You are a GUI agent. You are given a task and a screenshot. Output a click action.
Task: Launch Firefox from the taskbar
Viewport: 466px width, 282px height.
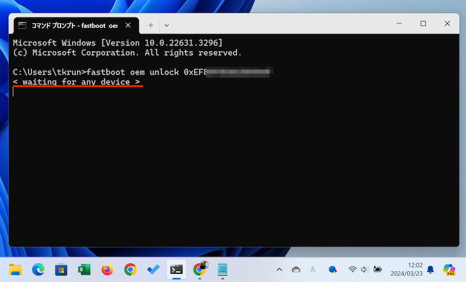[x=107, y=269]
